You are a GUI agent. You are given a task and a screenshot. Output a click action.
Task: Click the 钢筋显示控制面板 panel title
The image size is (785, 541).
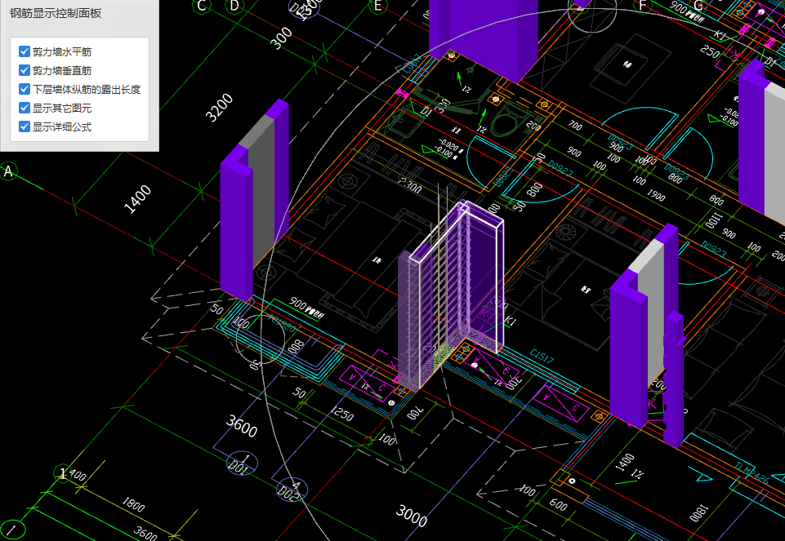(x=56, y=13)
